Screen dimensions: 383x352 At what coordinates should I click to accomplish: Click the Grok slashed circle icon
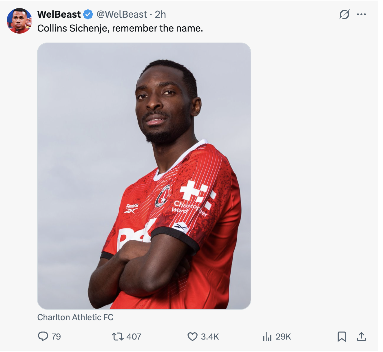click(x=344, y=14)
